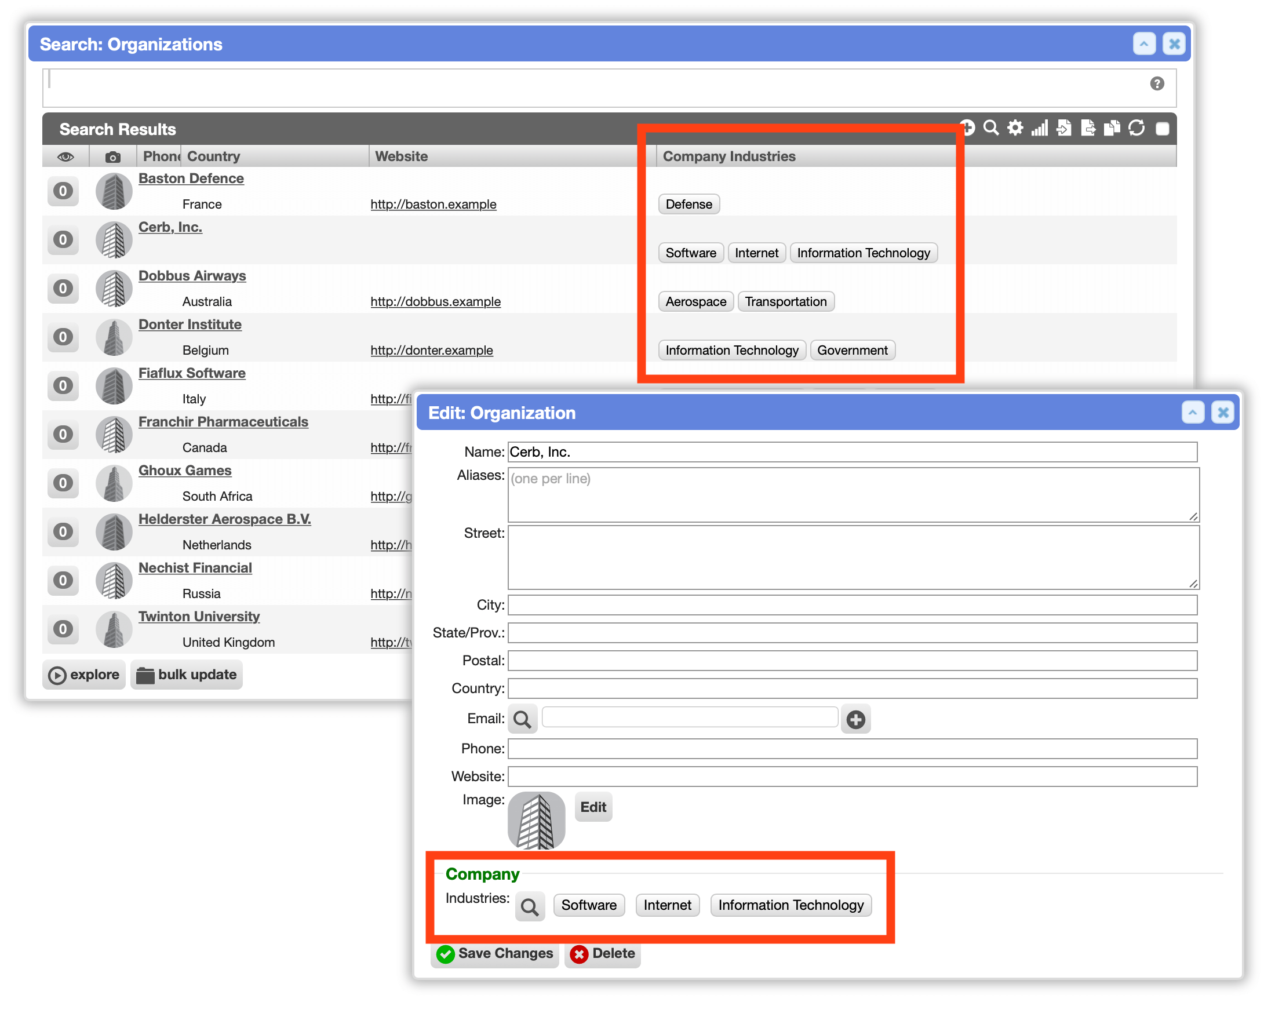
Task: Click the Software tag in Industries field
Action: [589, 906]
